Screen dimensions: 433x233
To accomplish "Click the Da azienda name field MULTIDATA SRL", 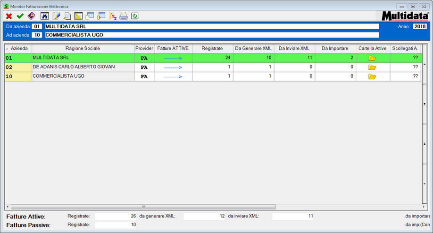I will pyautogui.click(x=212, y=26).
